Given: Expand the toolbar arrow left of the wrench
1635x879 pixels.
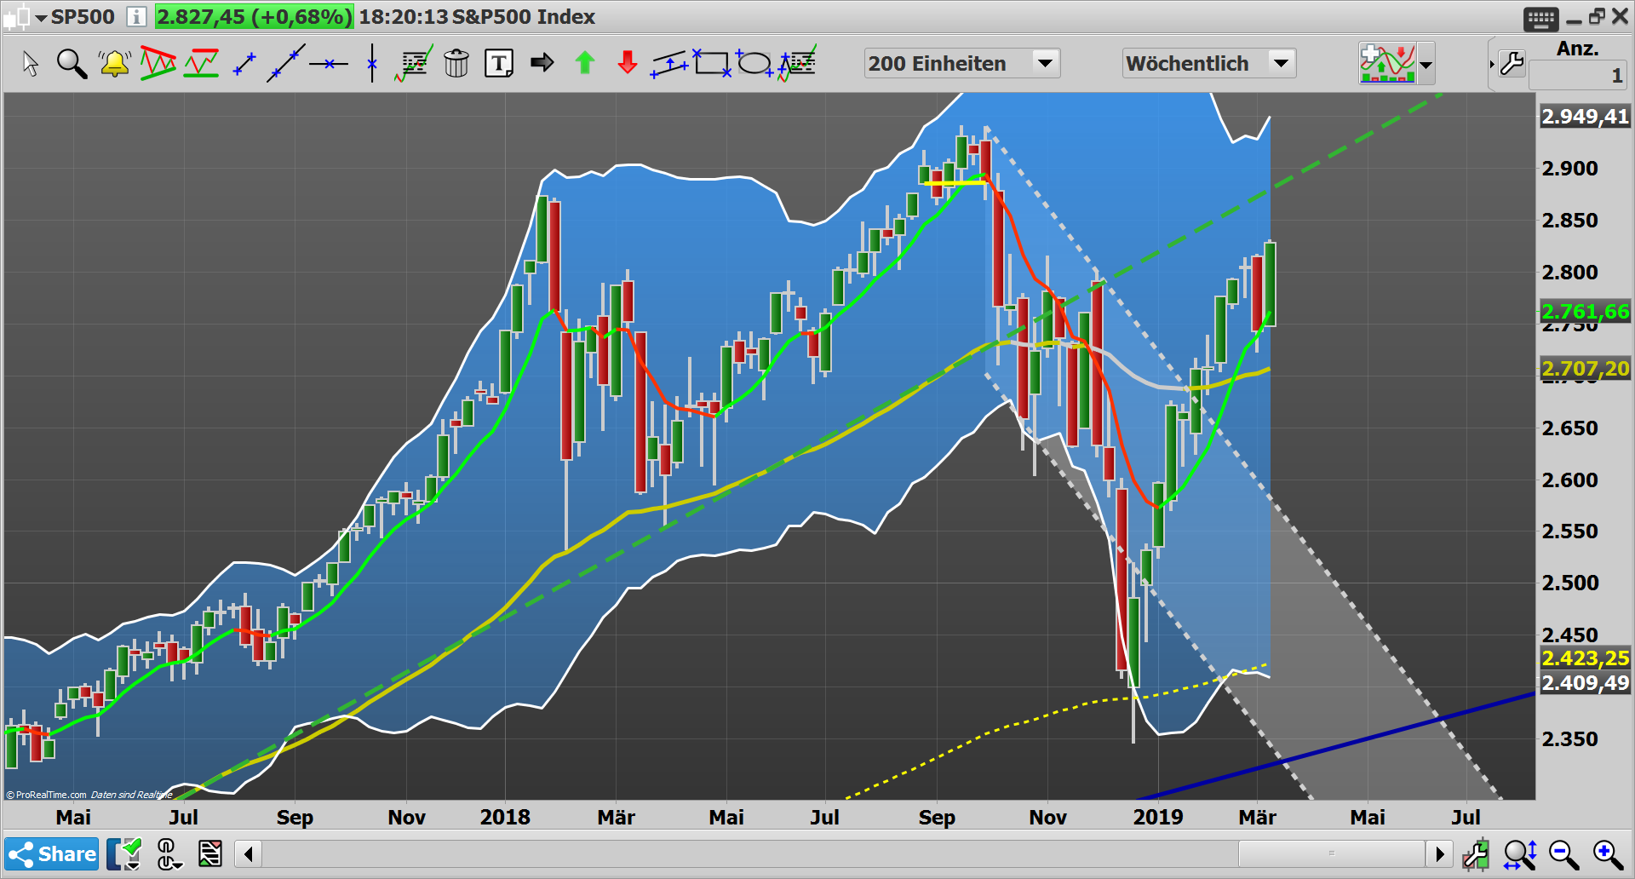Looking at the screenshot, I should click(x=1492, y=64).
